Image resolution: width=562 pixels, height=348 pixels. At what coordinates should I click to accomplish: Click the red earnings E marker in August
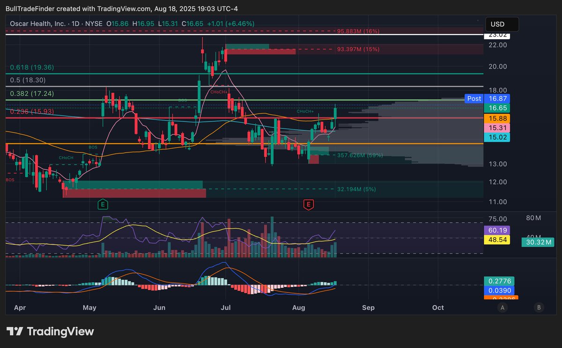pyautogui.click(x=308, y=204)
